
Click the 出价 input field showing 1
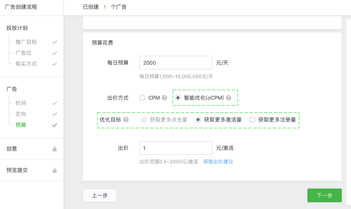pyautogui.click(x=175, y=148)
